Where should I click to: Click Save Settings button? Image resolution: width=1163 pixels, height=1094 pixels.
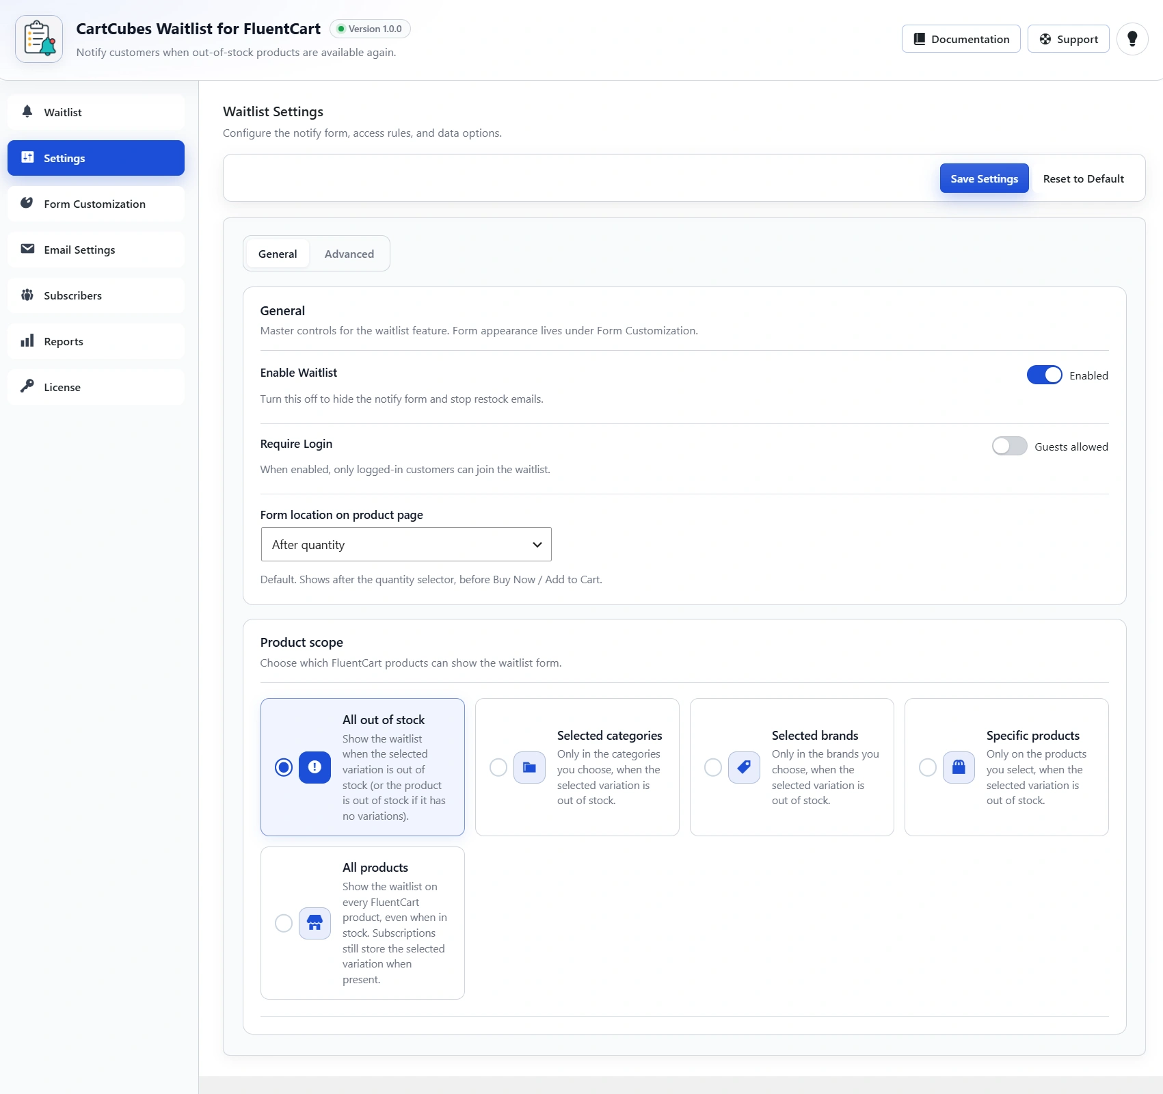984,178
